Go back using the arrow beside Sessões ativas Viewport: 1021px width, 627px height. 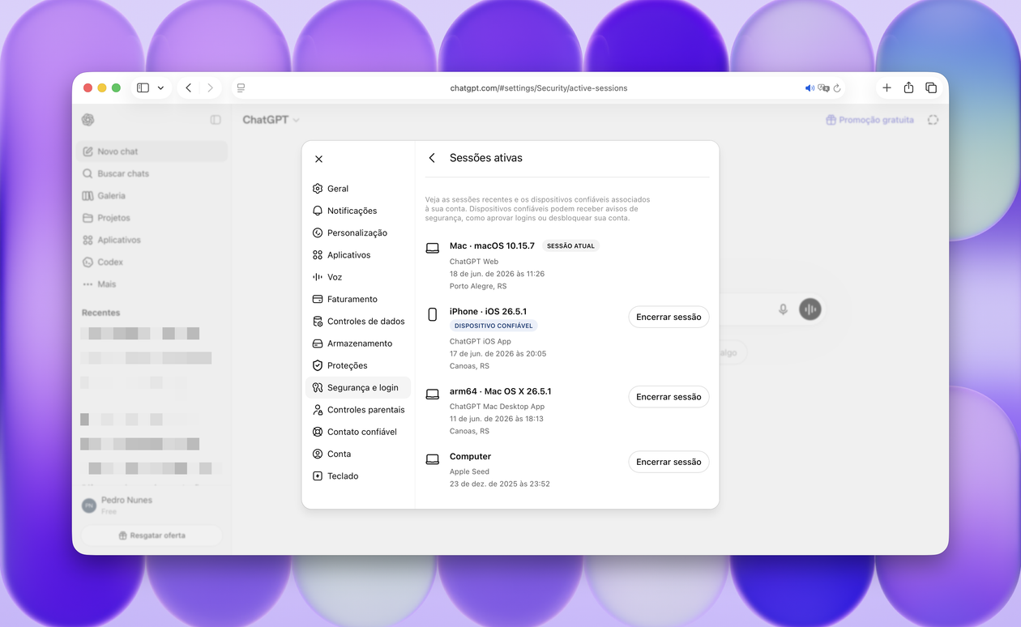click(x=432, y=158)
